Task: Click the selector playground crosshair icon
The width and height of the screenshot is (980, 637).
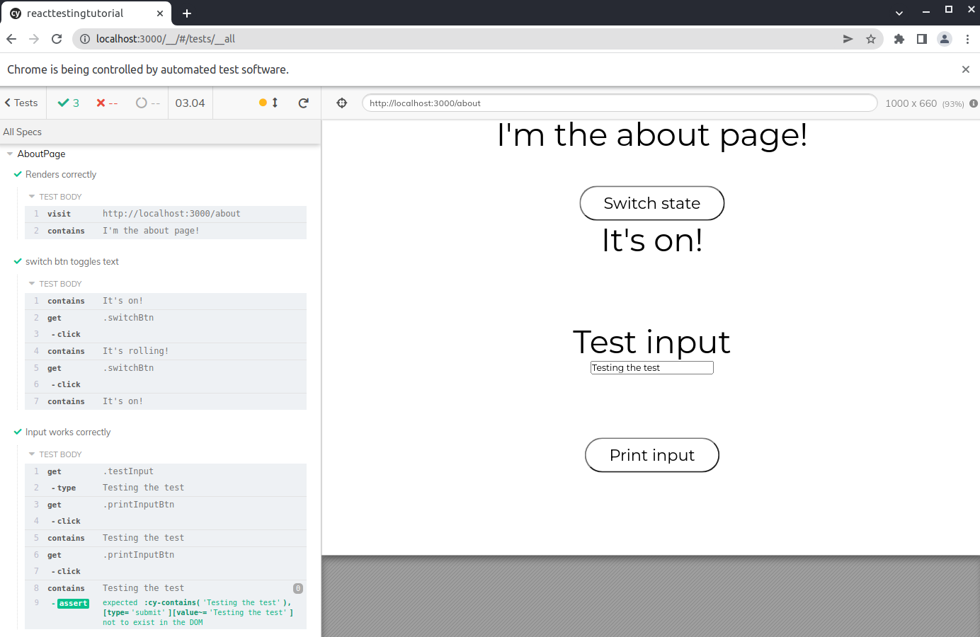Action: click(x=342, y=103)
